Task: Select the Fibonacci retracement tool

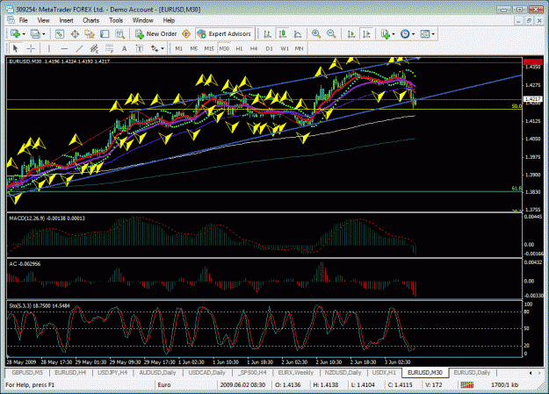Action: [x=109, y=48]
